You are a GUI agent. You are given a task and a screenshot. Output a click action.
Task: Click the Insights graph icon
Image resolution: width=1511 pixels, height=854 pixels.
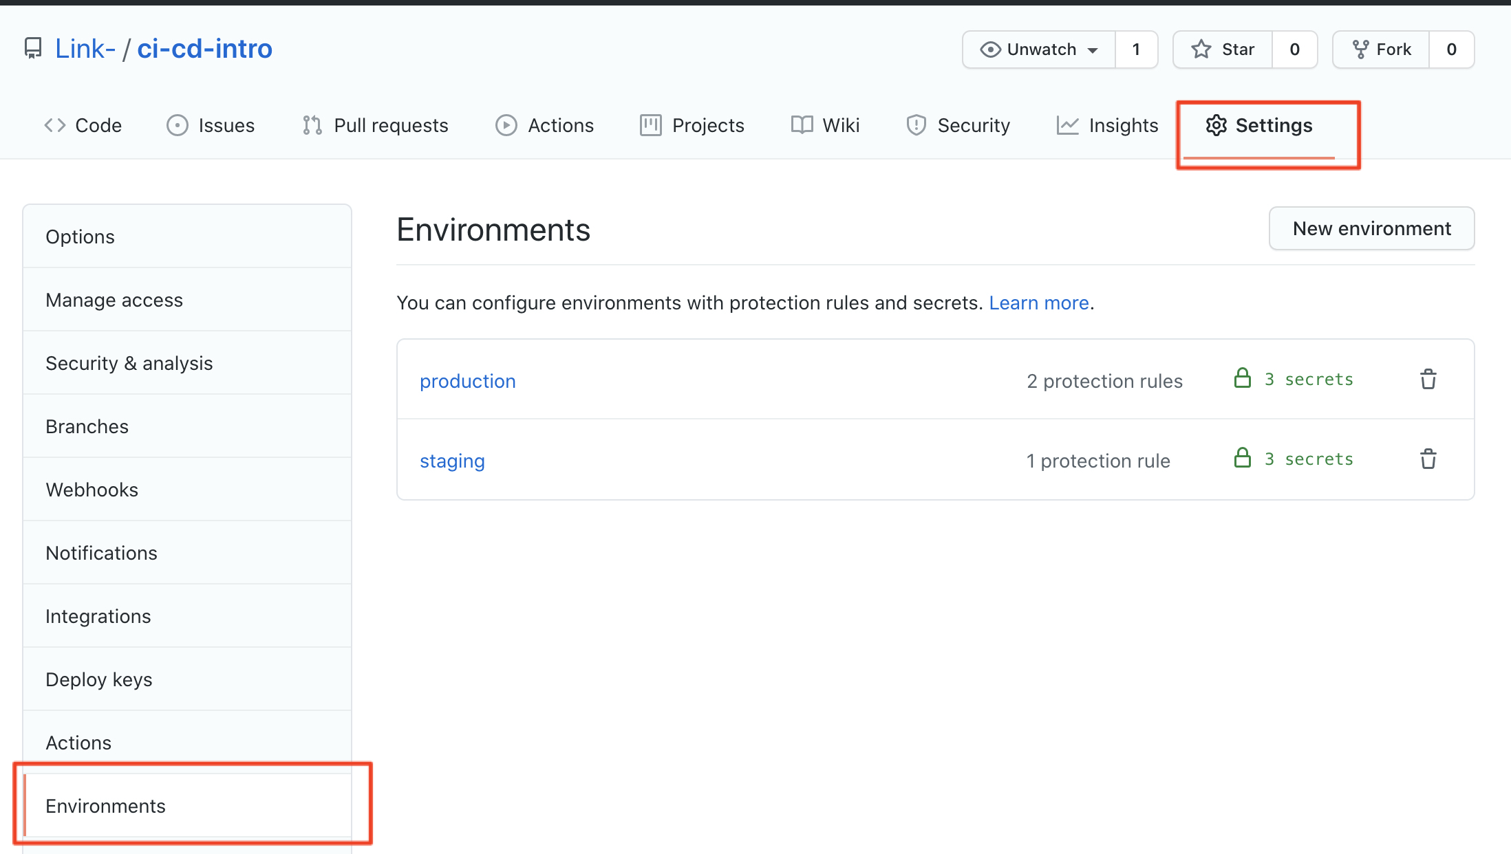(1067, 125)
